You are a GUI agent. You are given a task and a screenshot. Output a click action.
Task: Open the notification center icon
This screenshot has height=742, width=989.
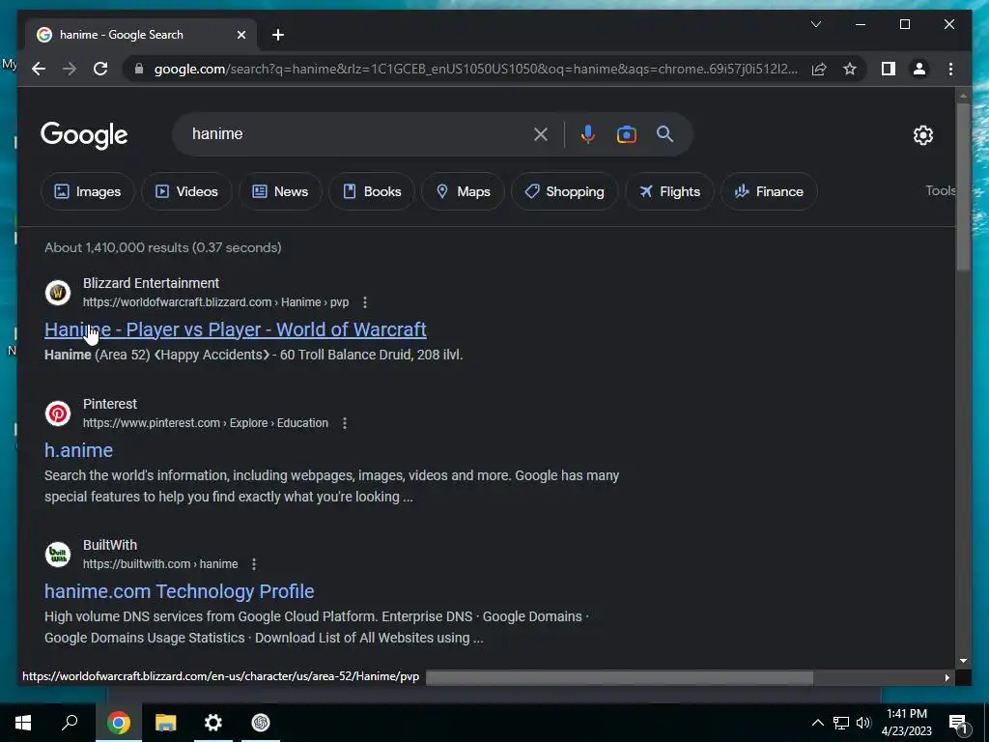coord(959,724)
